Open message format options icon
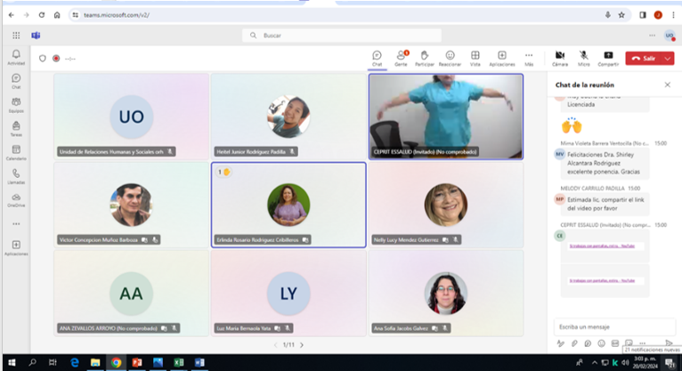The height and width of the screenshot is (371, 682). (561, 343)
